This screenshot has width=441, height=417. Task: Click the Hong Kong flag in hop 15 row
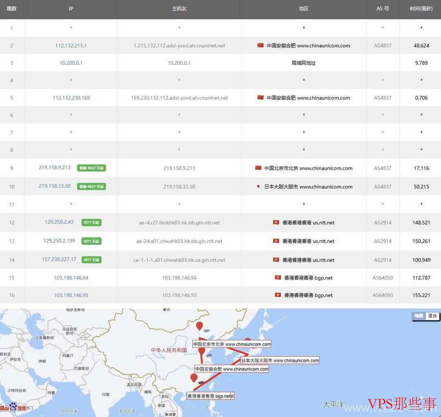tap(278, 277)
